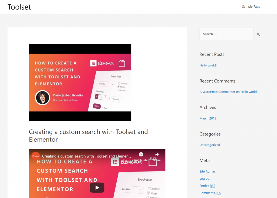The image size is (277, 198).
Task: Click the Log out link
Action: (205, 179)
